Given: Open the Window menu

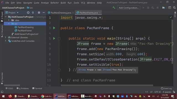Looking at the screenshot, I should (x=91, y=3).
